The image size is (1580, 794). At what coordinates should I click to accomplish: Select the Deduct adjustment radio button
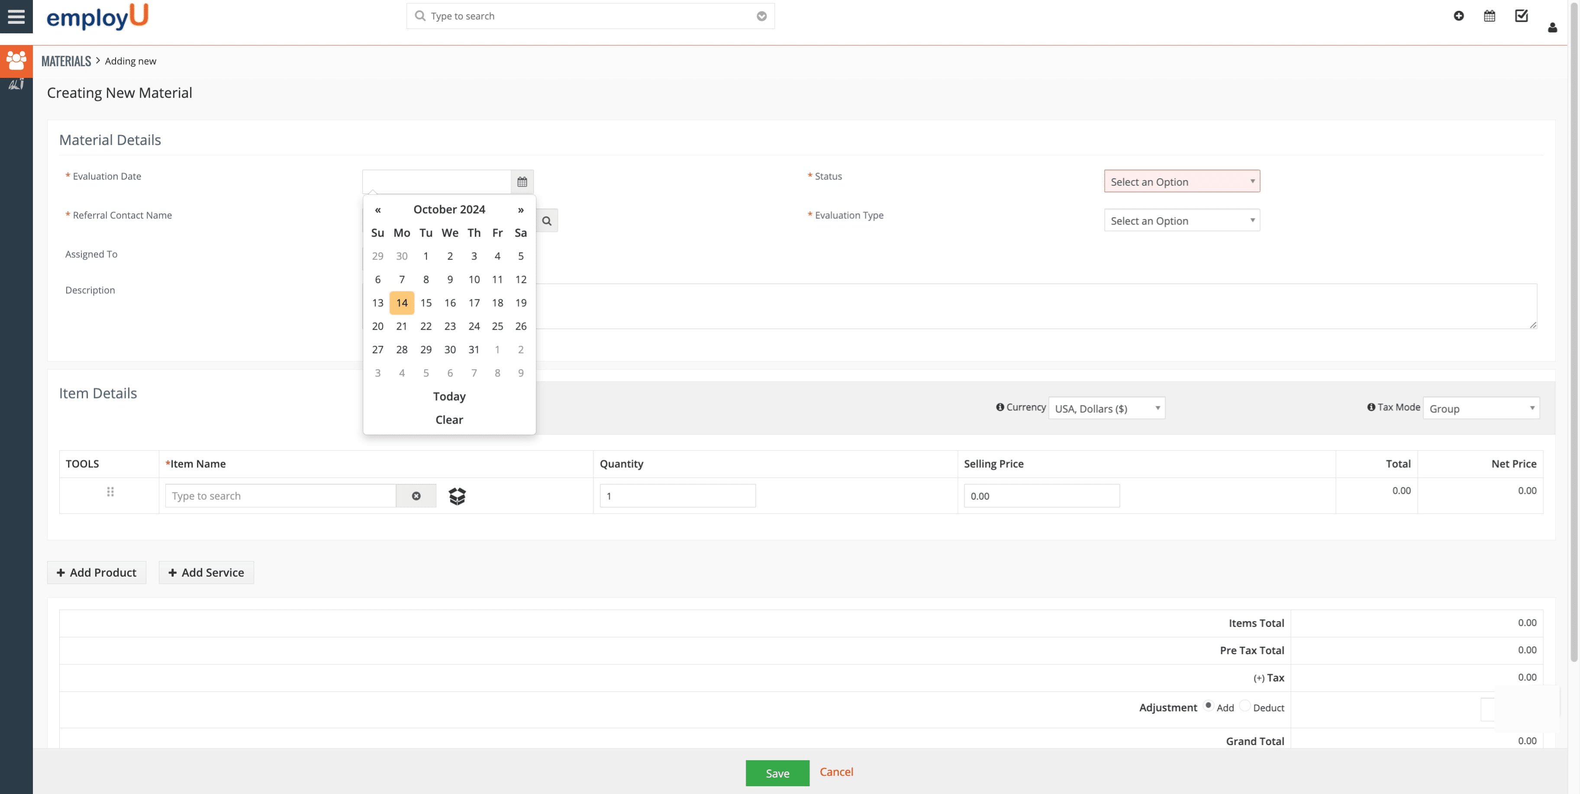1245,706
